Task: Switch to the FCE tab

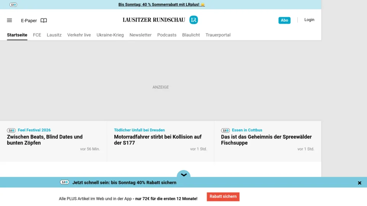Action: point(37,35)
